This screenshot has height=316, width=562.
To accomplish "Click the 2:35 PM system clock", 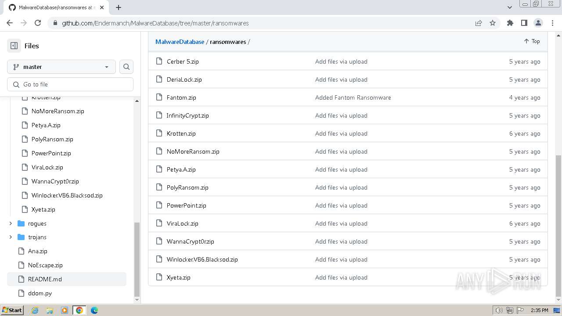I will coord(539,310).
